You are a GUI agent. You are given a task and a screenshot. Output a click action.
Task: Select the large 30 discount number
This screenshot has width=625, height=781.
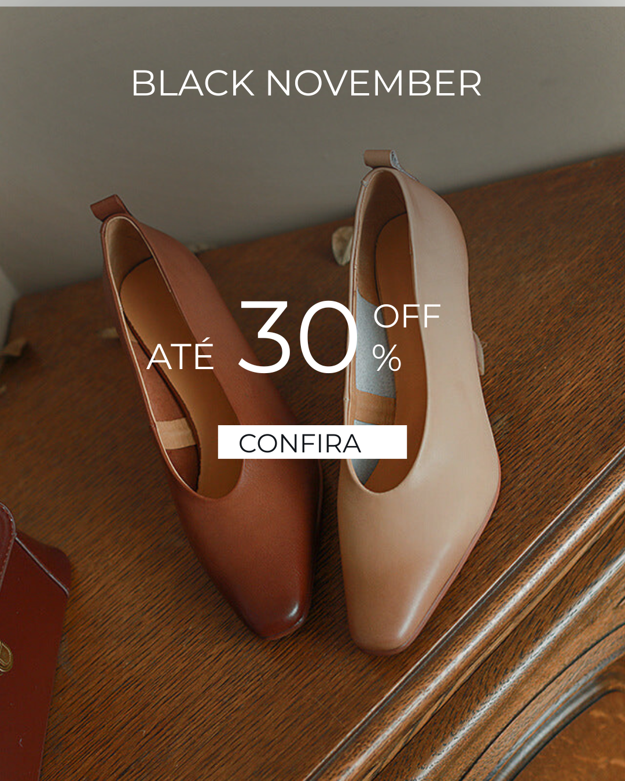coord(299,337)
